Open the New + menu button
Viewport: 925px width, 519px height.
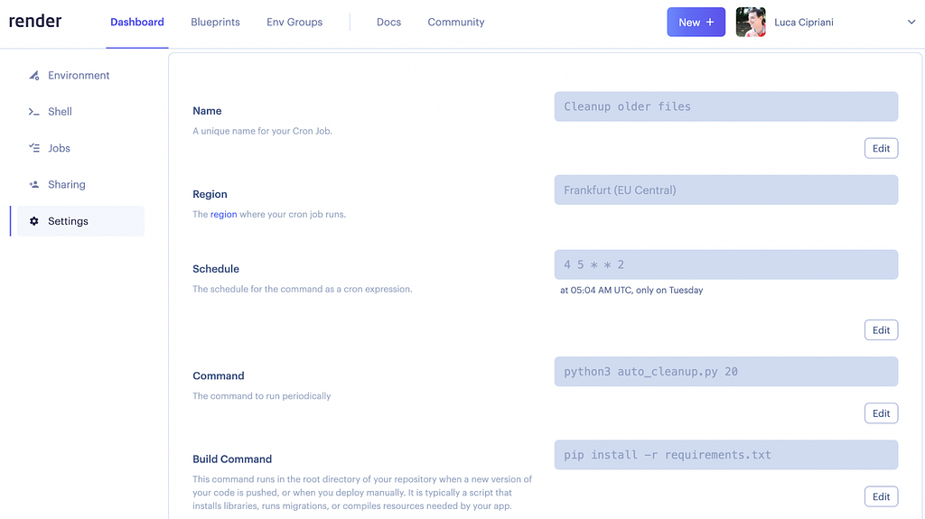[696, 23]
